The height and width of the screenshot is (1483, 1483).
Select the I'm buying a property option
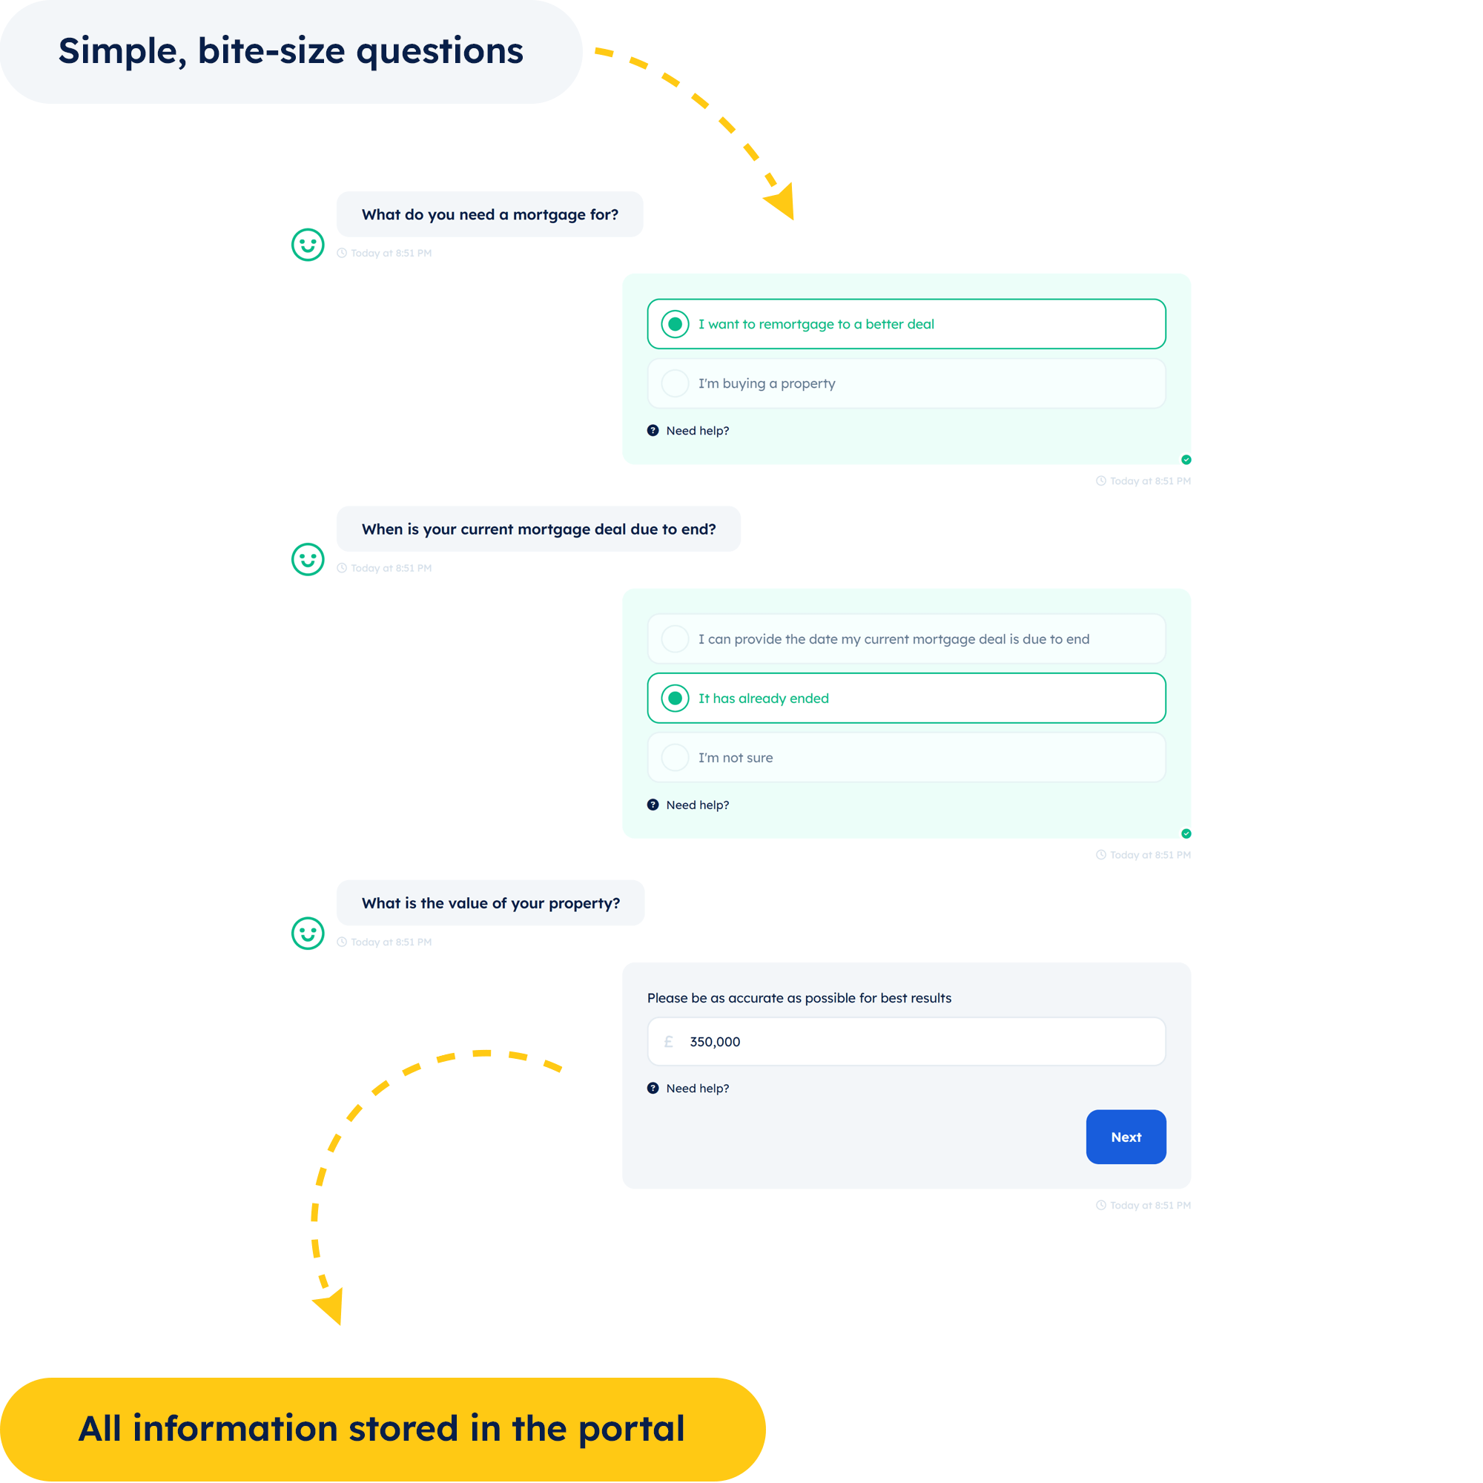907,383
